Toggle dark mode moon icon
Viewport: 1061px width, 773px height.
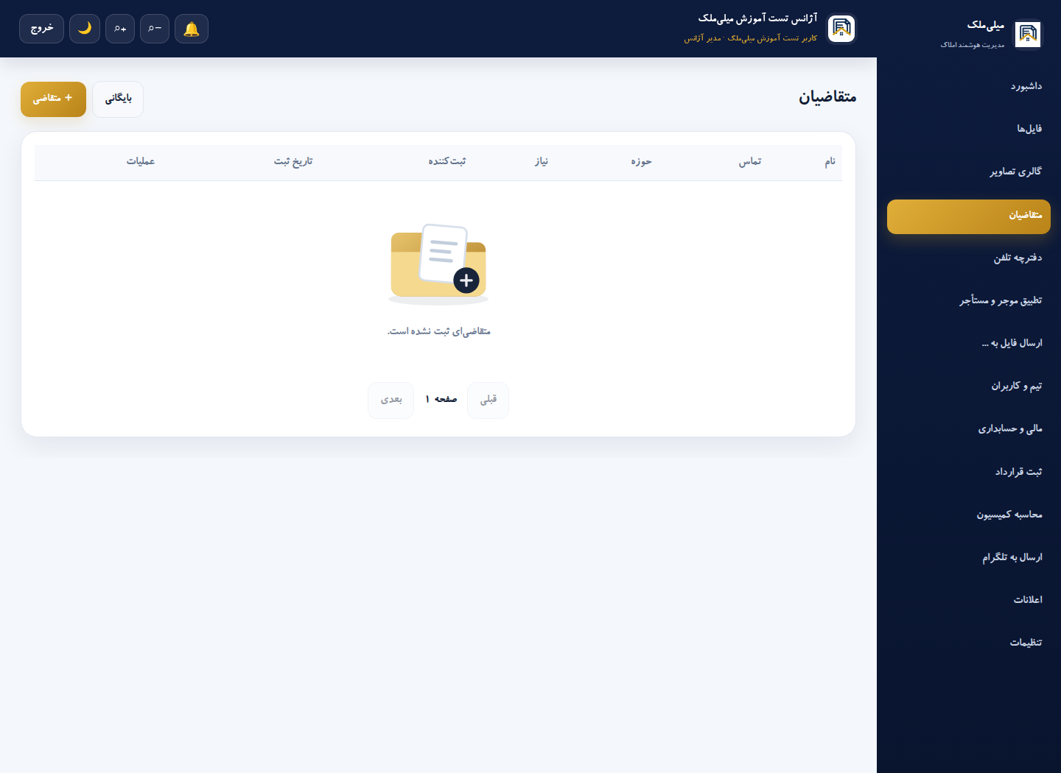pyautogui.click(x=85, y=29)
